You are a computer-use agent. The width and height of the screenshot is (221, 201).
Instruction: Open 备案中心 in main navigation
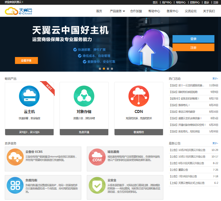172,11
